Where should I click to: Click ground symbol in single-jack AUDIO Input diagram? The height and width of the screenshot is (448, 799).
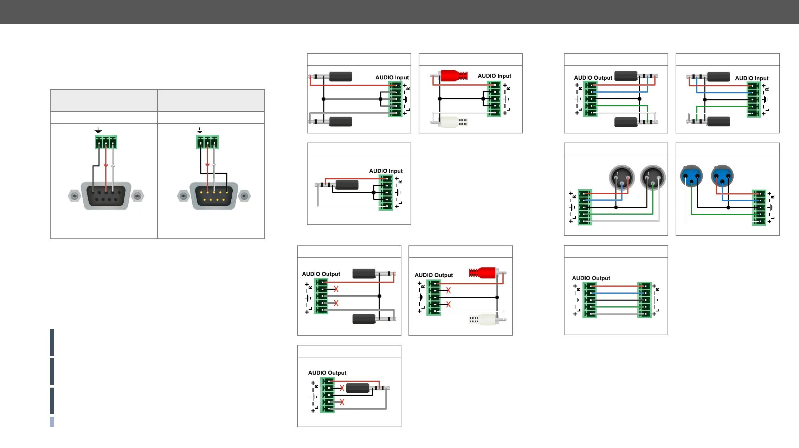coord(398,192)
